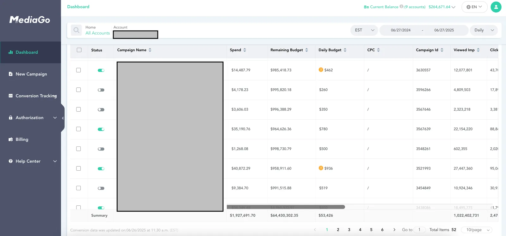The image size is (506, 236).
Task: Go to page 4
Action: pos(360,230)
